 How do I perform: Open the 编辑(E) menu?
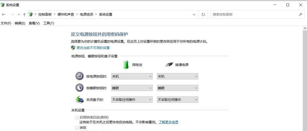(20, 23)
